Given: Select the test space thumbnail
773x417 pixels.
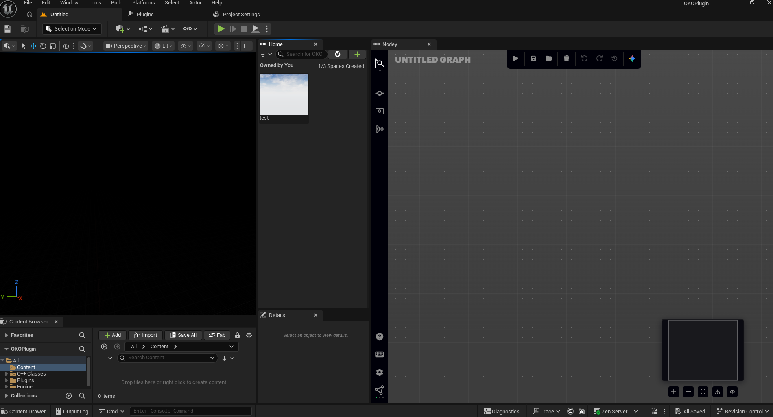Looking at the screenshot, I should (x=284, y=94).
